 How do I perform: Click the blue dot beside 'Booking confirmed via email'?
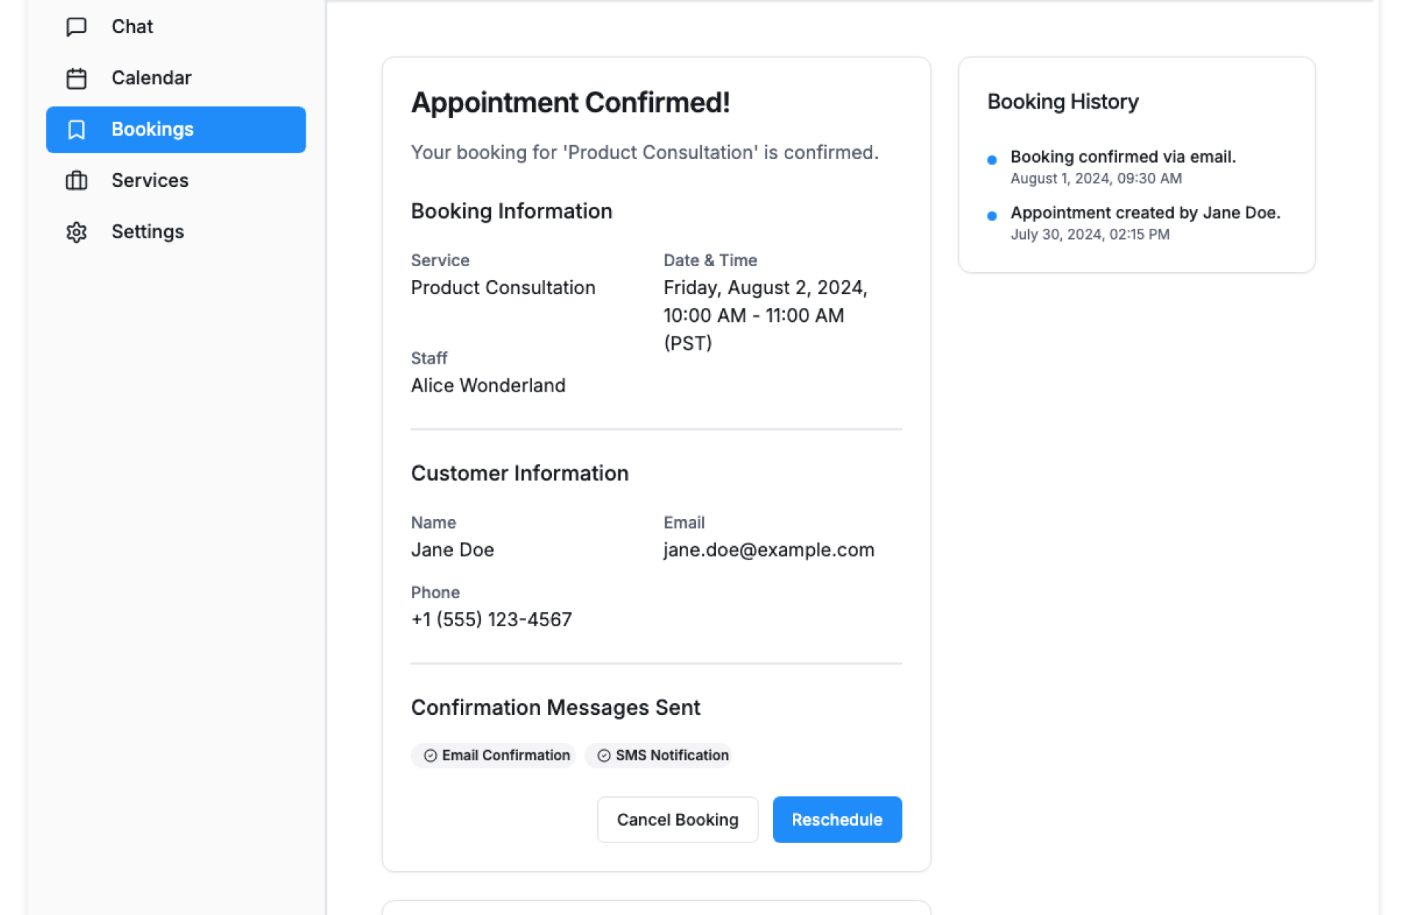(991, 160)
